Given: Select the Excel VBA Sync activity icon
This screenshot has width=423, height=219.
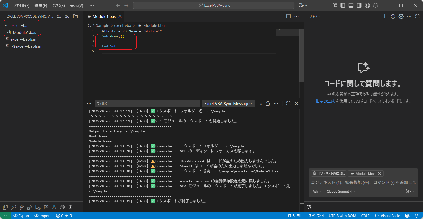Looking at the screenshot, I should click(x=70, y=207).
